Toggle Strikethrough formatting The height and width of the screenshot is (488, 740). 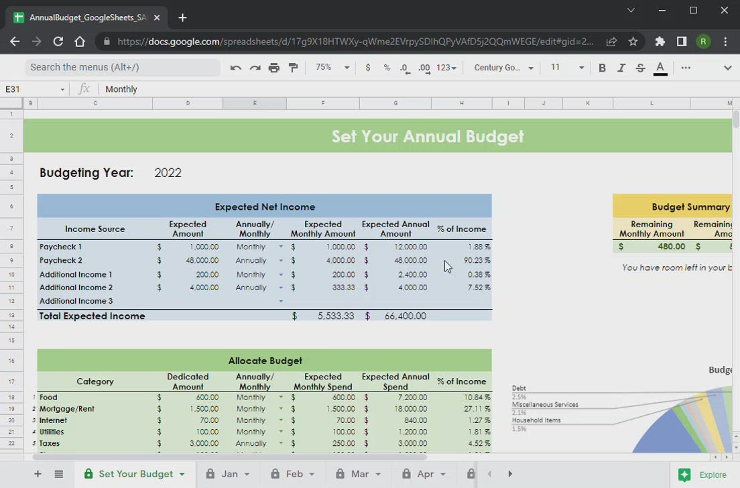[x=640, y=68]
